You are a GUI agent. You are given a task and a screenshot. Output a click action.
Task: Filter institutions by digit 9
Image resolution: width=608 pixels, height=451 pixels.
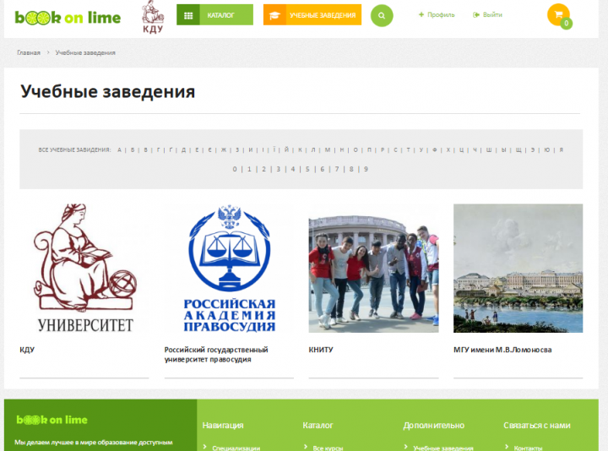coord(366,169)
